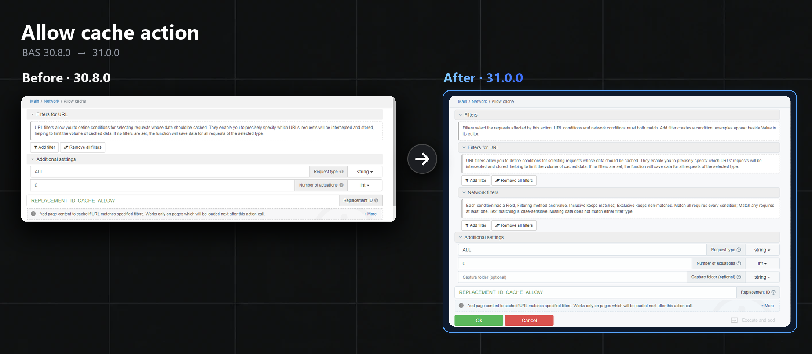Image resolution: width=812 pixels, height=354 pixels.
Task: Click the vertical scrollbar in Before panel
Action: 394,152
